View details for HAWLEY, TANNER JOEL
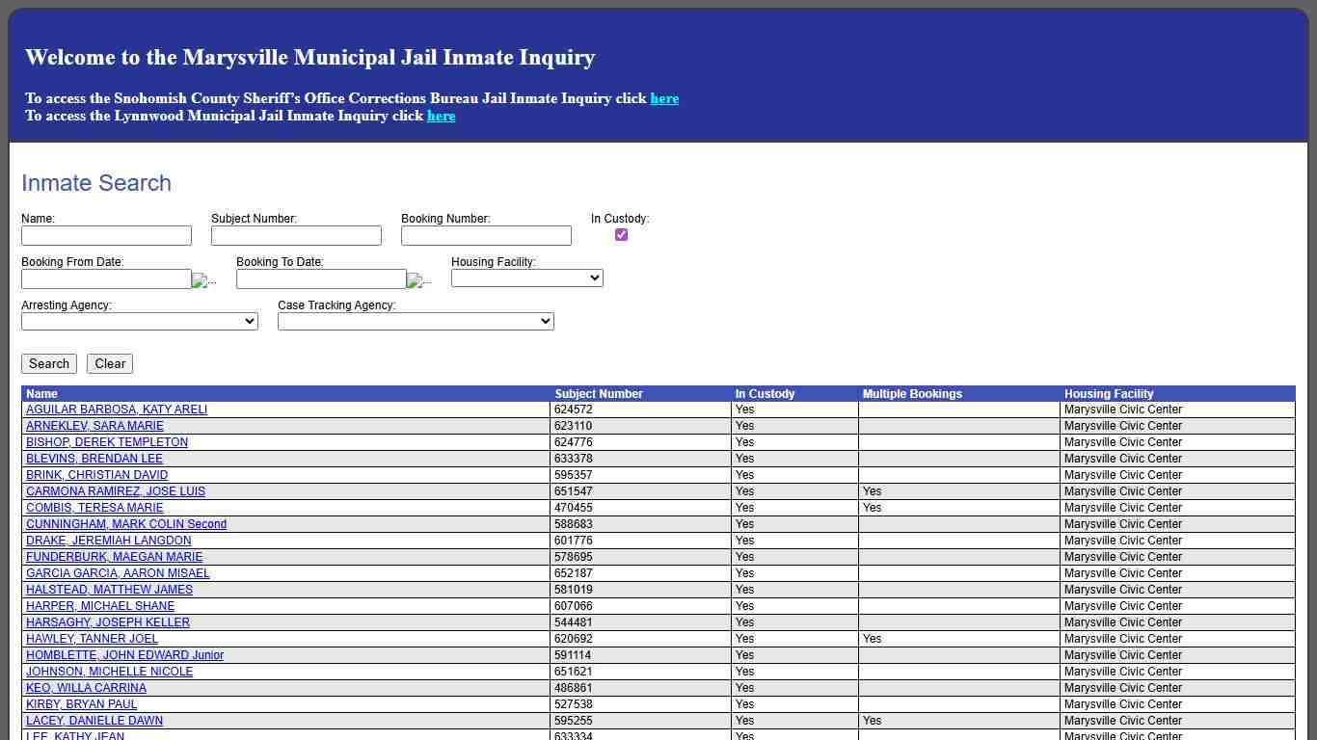 (x=92, y=639)
